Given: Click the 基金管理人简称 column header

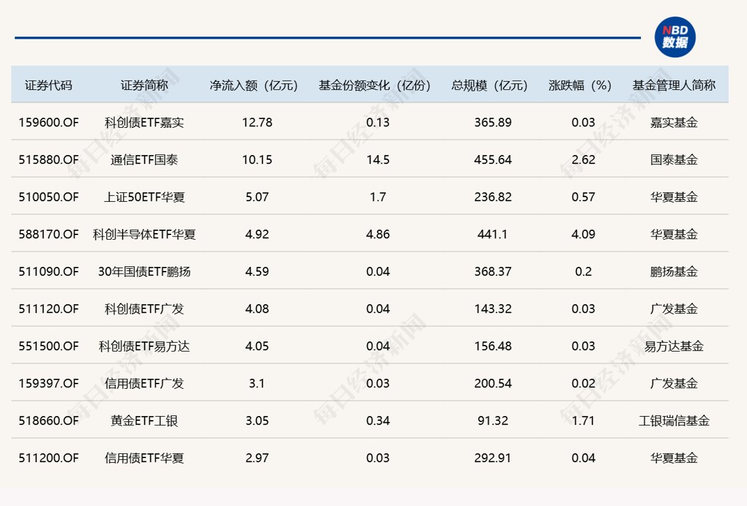Looking at the screenshot, I should [x=674, y=85].
